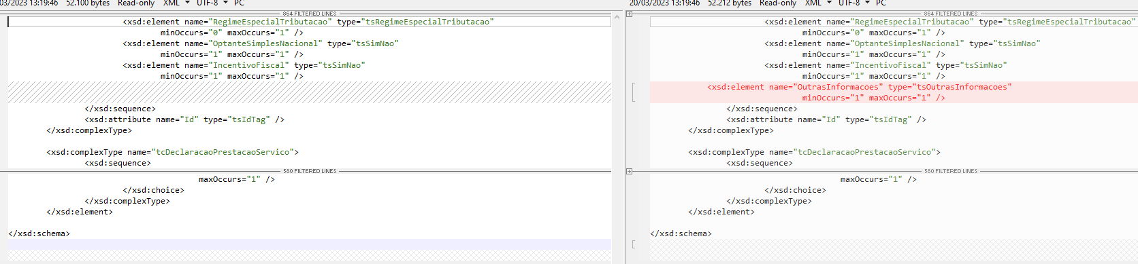Click left pane Read-only status label

click(x=136, y=3)
